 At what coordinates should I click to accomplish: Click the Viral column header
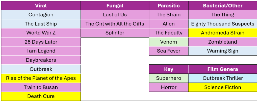(41, 6)
